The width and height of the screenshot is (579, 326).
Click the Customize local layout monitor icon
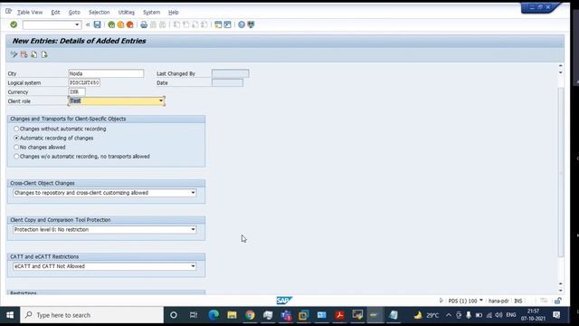pyautogui.click(x=252, y=24)
